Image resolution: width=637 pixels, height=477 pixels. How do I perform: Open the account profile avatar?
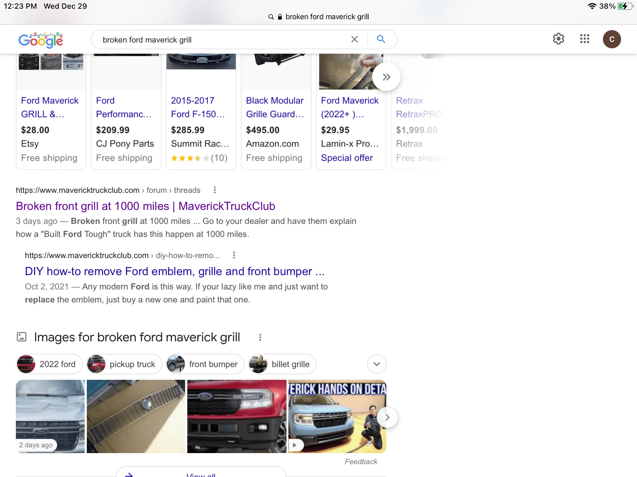612,39
